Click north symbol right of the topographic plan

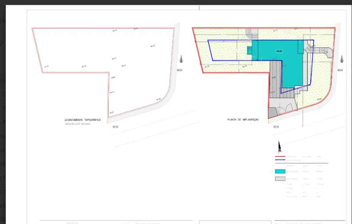click(180, 59)
